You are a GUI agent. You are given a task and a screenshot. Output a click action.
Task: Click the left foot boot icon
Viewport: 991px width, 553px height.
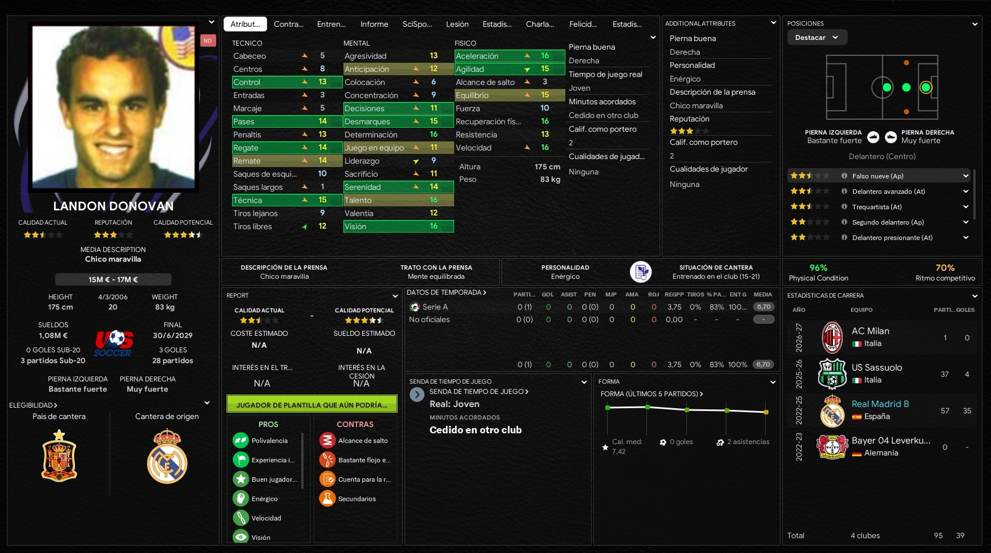(x=873, y=137)
